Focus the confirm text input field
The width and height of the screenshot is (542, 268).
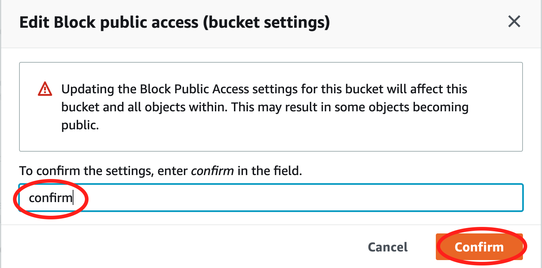(271, 198)
